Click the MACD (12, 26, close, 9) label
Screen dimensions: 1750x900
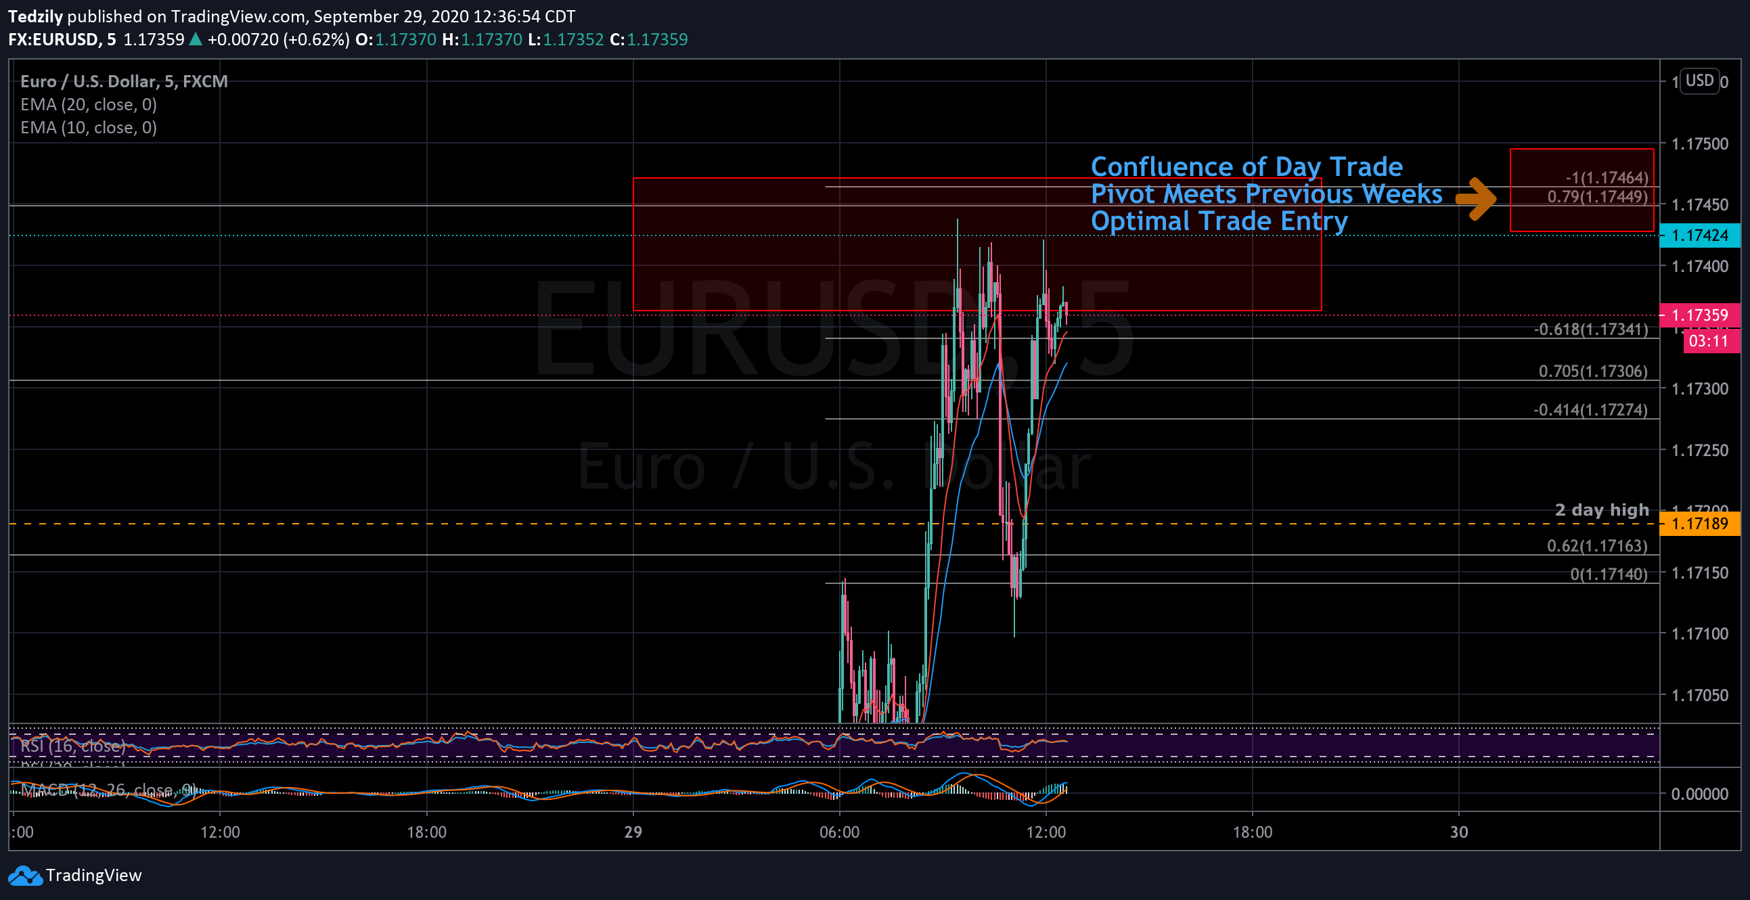pos(109,790)
